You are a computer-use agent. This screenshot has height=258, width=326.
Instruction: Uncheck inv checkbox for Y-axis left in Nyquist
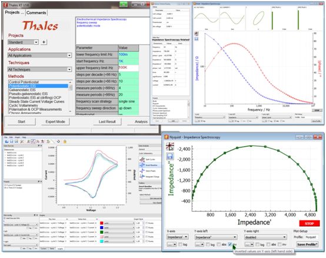point(230,244)
